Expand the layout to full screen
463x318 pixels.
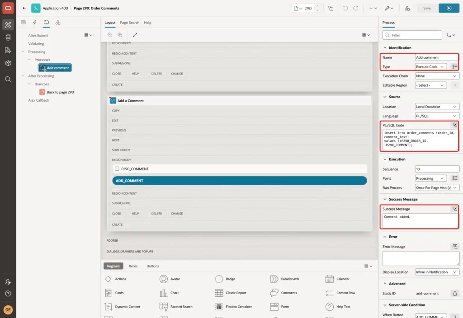pyautogui.click(x=135, y=35)
